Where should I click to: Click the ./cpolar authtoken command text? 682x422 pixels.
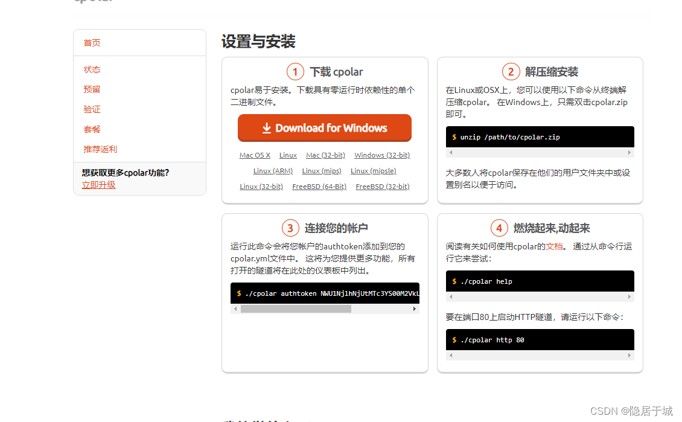pyautogui.click(x=332, y=293)
